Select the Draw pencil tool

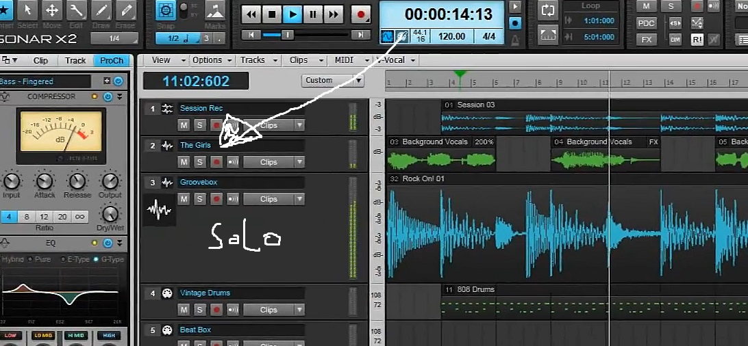coord(101,10)
